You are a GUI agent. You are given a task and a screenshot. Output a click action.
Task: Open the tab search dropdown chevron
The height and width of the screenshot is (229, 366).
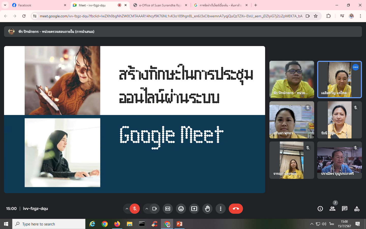pyautogui.click(x=5, y=5)
